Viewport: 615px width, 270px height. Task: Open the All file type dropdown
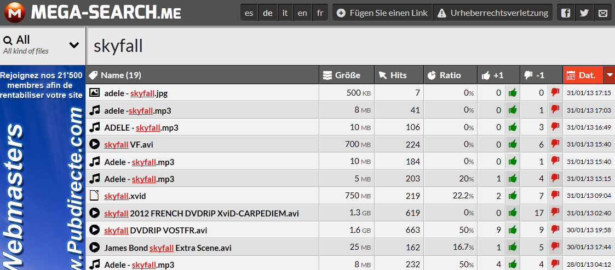42,45
